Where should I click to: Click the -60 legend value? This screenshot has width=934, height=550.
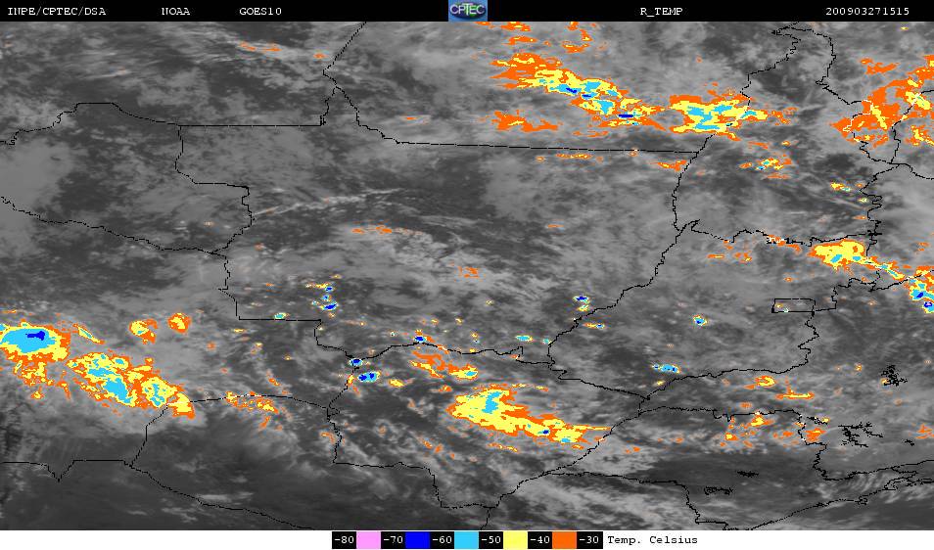tap(442, 540)
